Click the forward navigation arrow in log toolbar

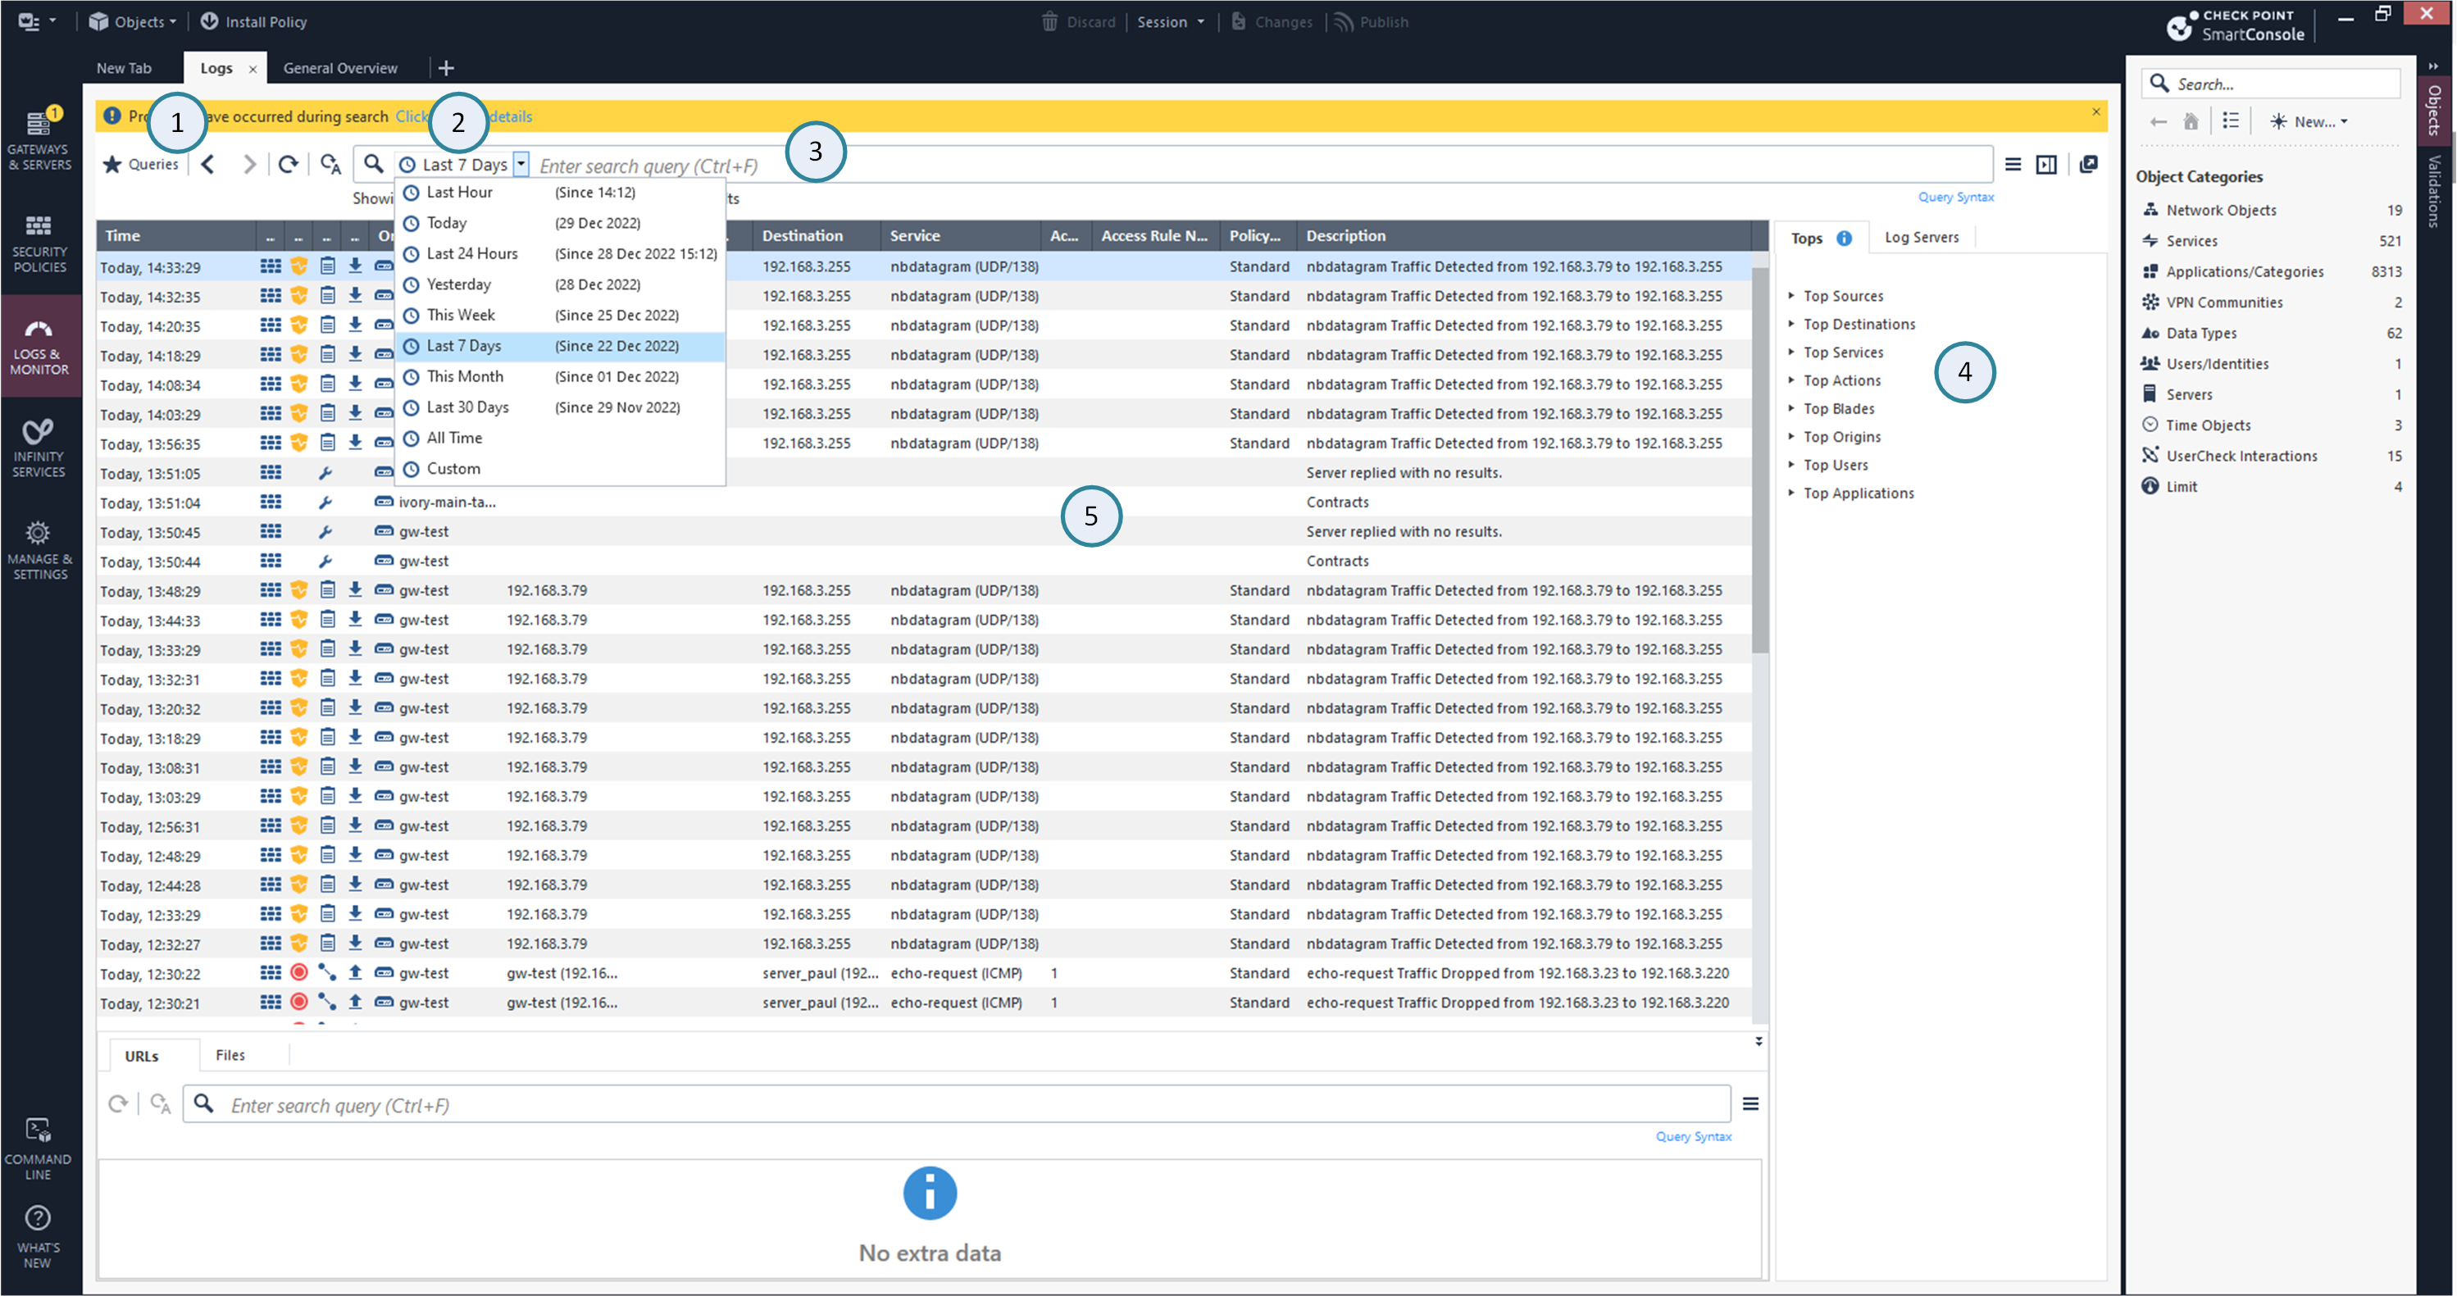pyautogui.click(x=250, y=164)
